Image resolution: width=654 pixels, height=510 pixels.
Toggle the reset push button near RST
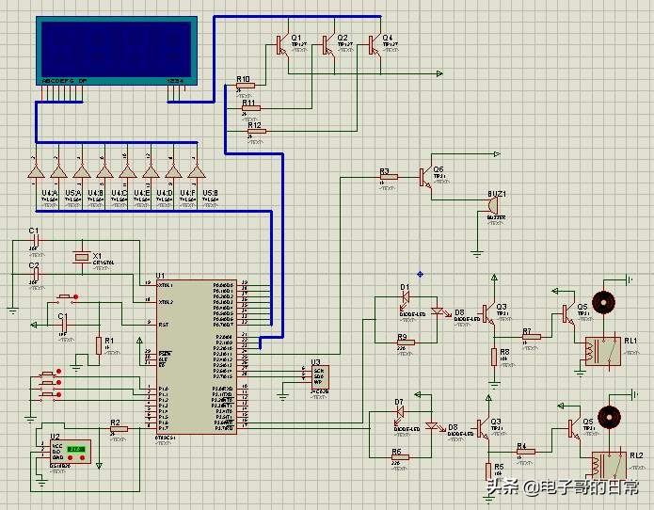(65, 297)
